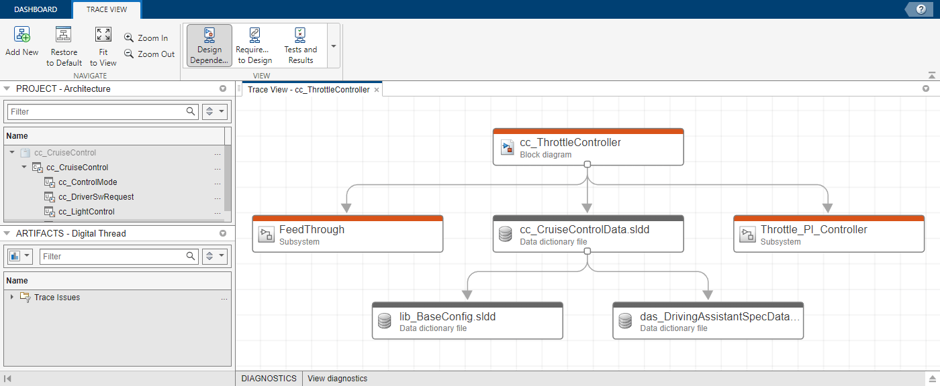Image resolution: width=940 pixels, height=386 pixels.
Task: Select the cc_ThrottleController block diagram node
Action: click(x=588, y=147)
